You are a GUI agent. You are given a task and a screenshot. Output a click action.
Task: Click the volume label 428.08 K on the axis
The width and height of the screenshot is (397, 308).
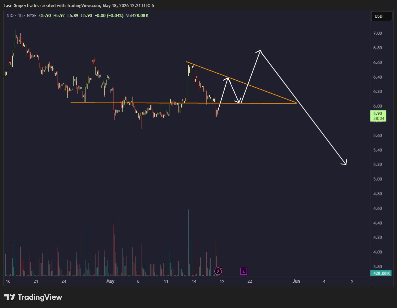[381, 273]
